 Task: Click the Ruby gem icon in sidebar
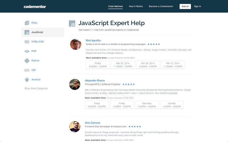[27, 23]
